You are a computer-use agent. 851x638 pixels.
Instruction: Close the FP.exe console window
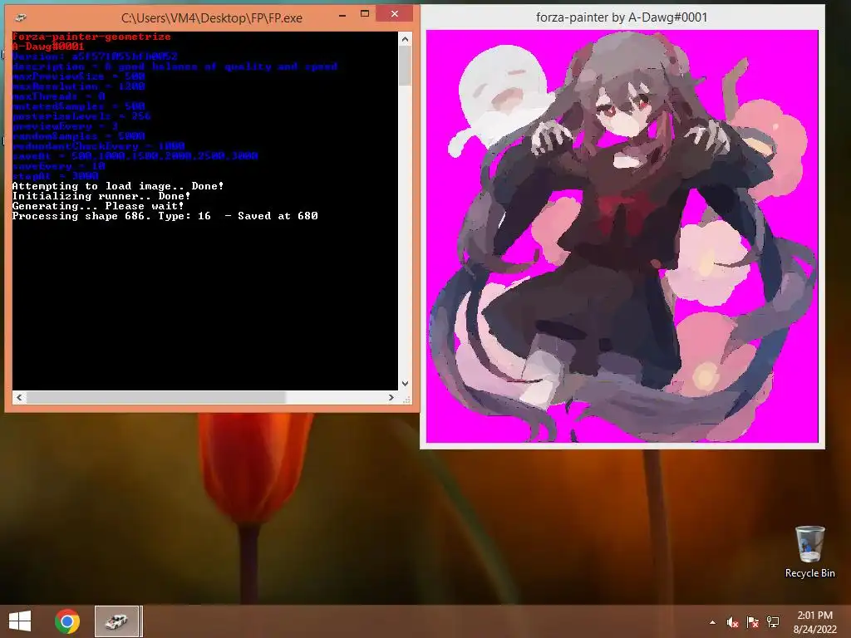395,14
